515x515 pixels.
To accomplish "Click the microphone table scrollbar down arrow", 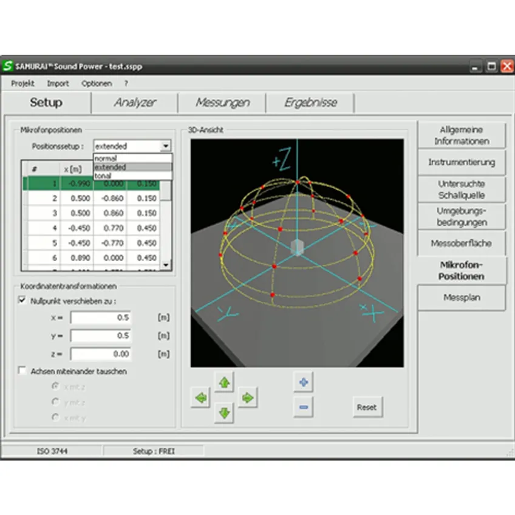I will click(x=166, y=265).
